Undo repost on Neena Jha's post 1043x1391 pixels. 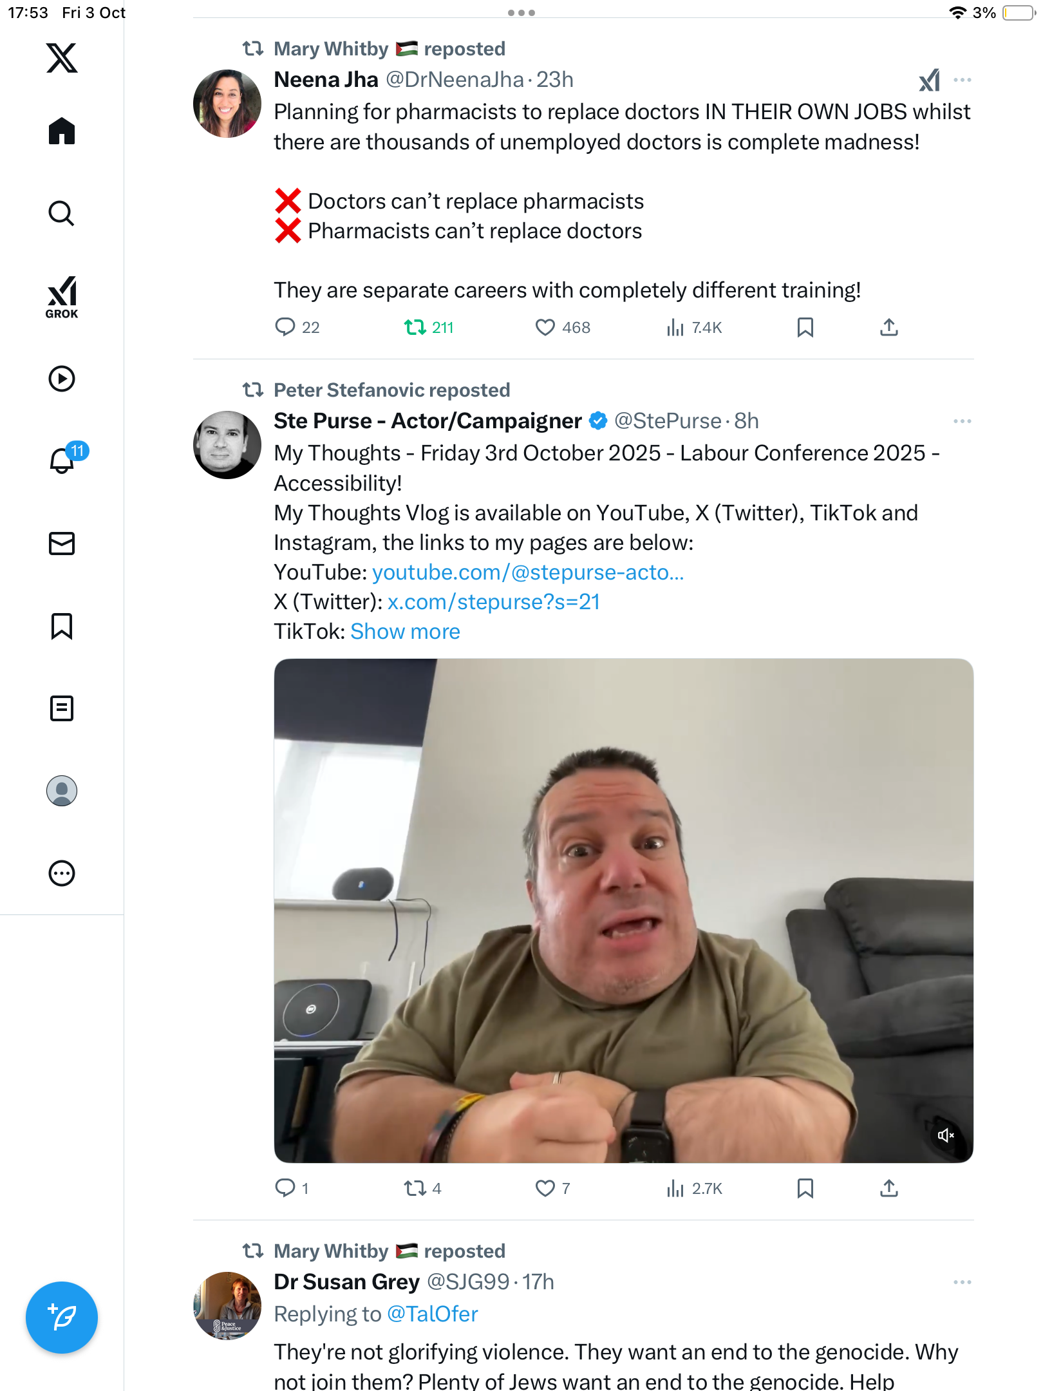click(x=415, y=328)
